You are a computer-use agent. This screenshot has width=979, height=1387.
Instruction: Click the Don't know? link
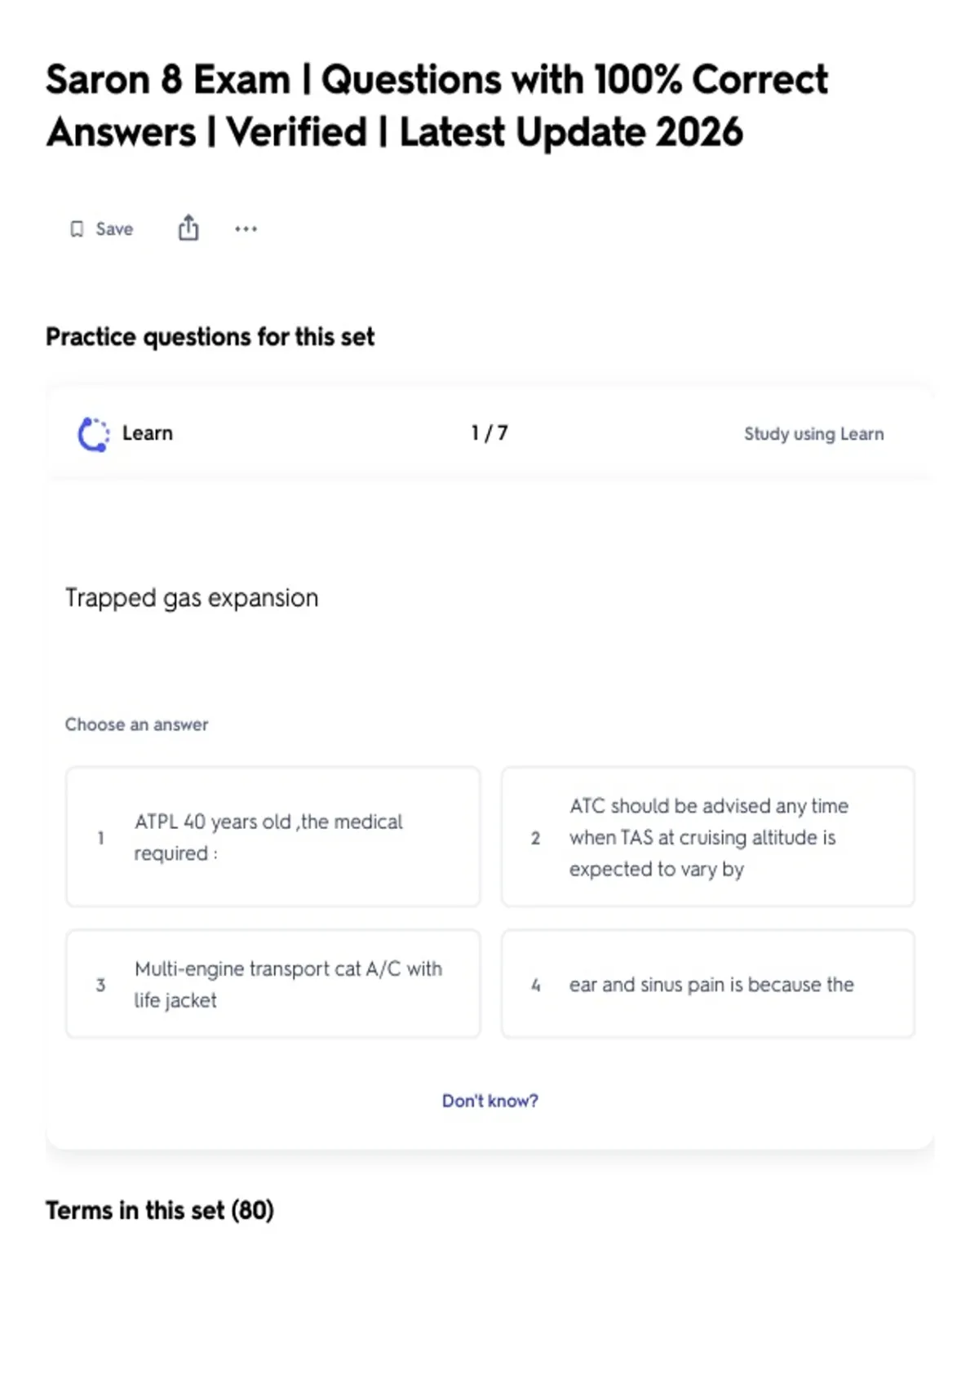[490, 1101]
